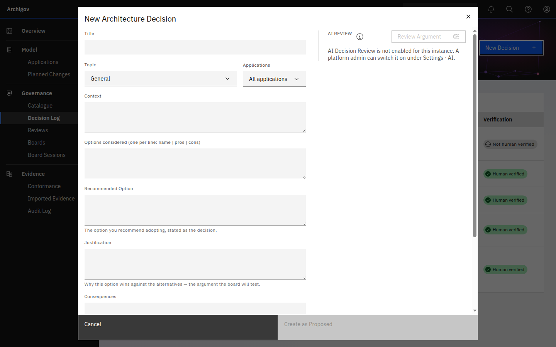The height and width of the screenshot is (347, 556).
Task: Click the sparkle icon in Review Argument
Action: click(x=456, y=37)
